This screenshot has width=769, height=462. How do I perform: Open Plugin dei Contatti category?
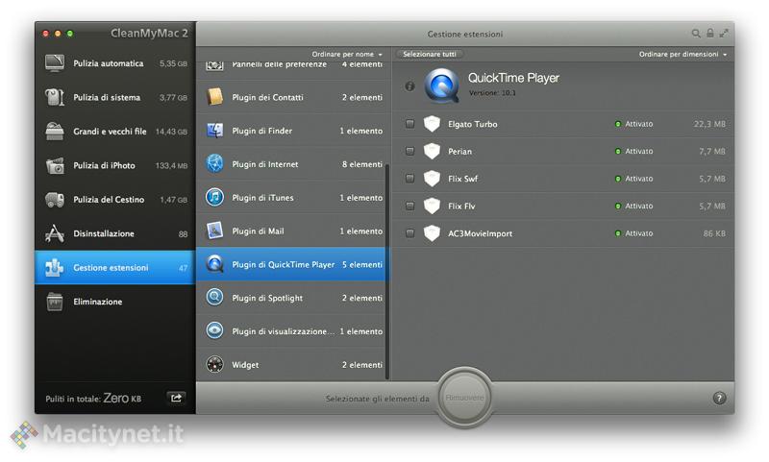point(292,97)
